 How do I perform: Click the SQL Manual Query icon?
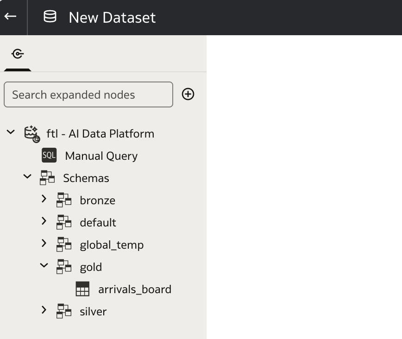[x=49, y=155]
